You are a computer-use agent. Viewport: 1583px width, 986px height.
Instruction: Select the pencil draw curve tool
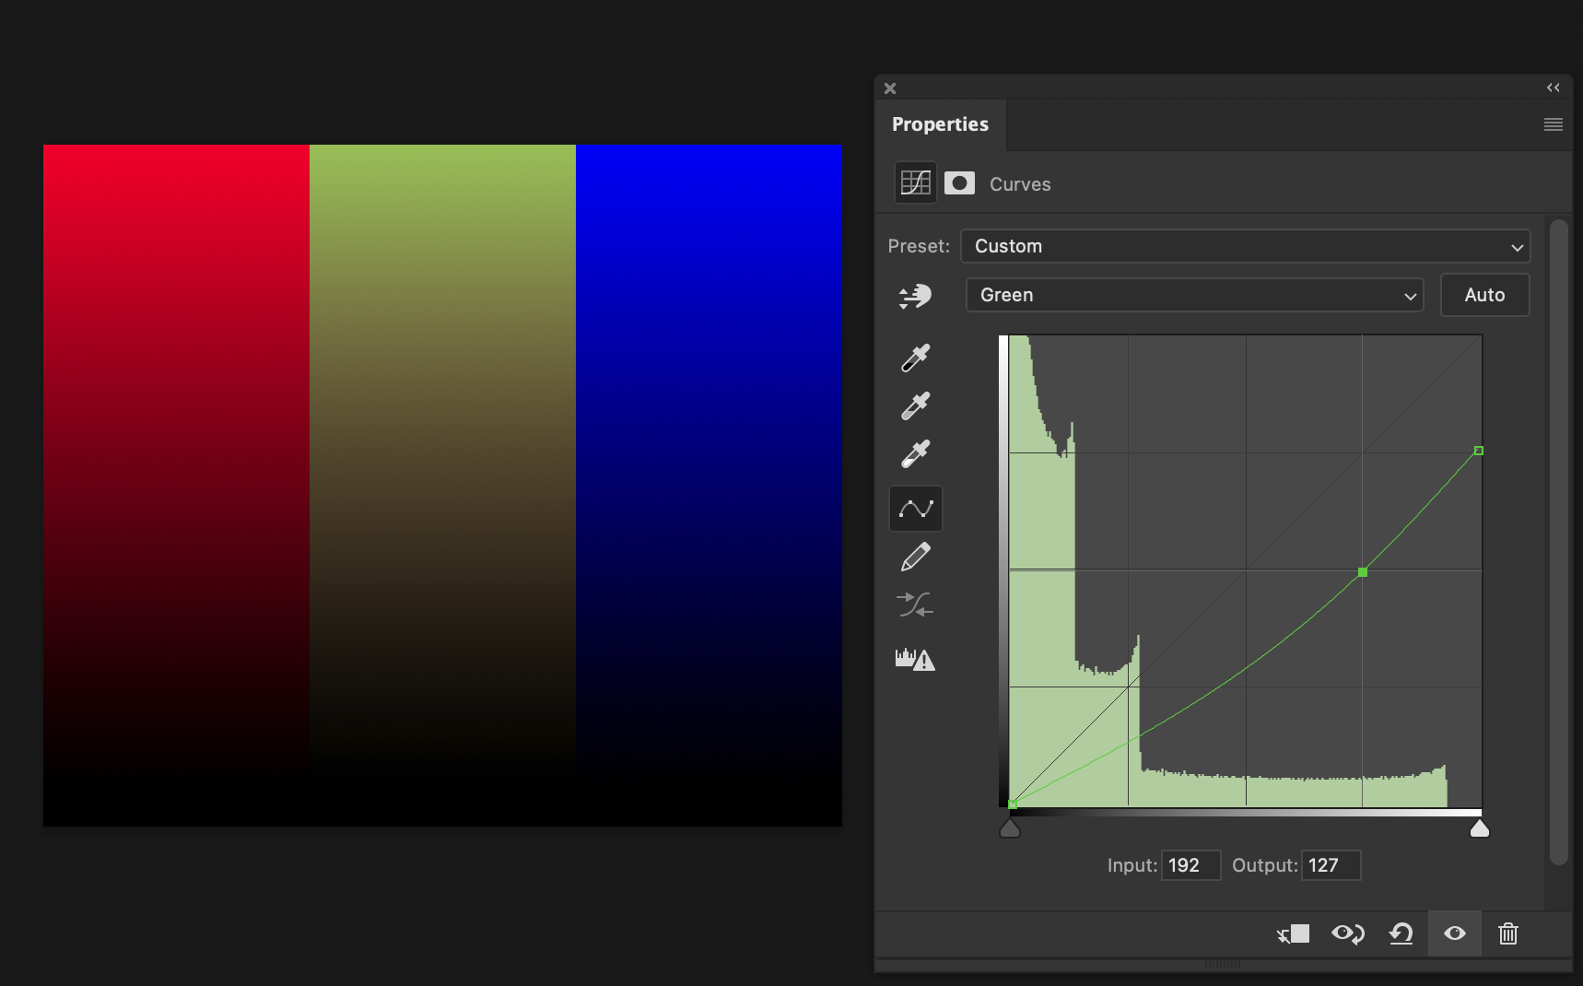915,557
